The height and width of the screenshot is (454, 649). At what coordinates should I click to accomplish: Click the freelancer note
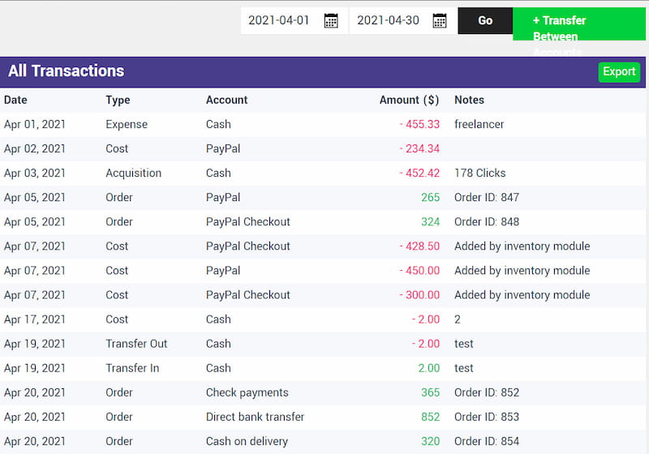tap(479, 125)
